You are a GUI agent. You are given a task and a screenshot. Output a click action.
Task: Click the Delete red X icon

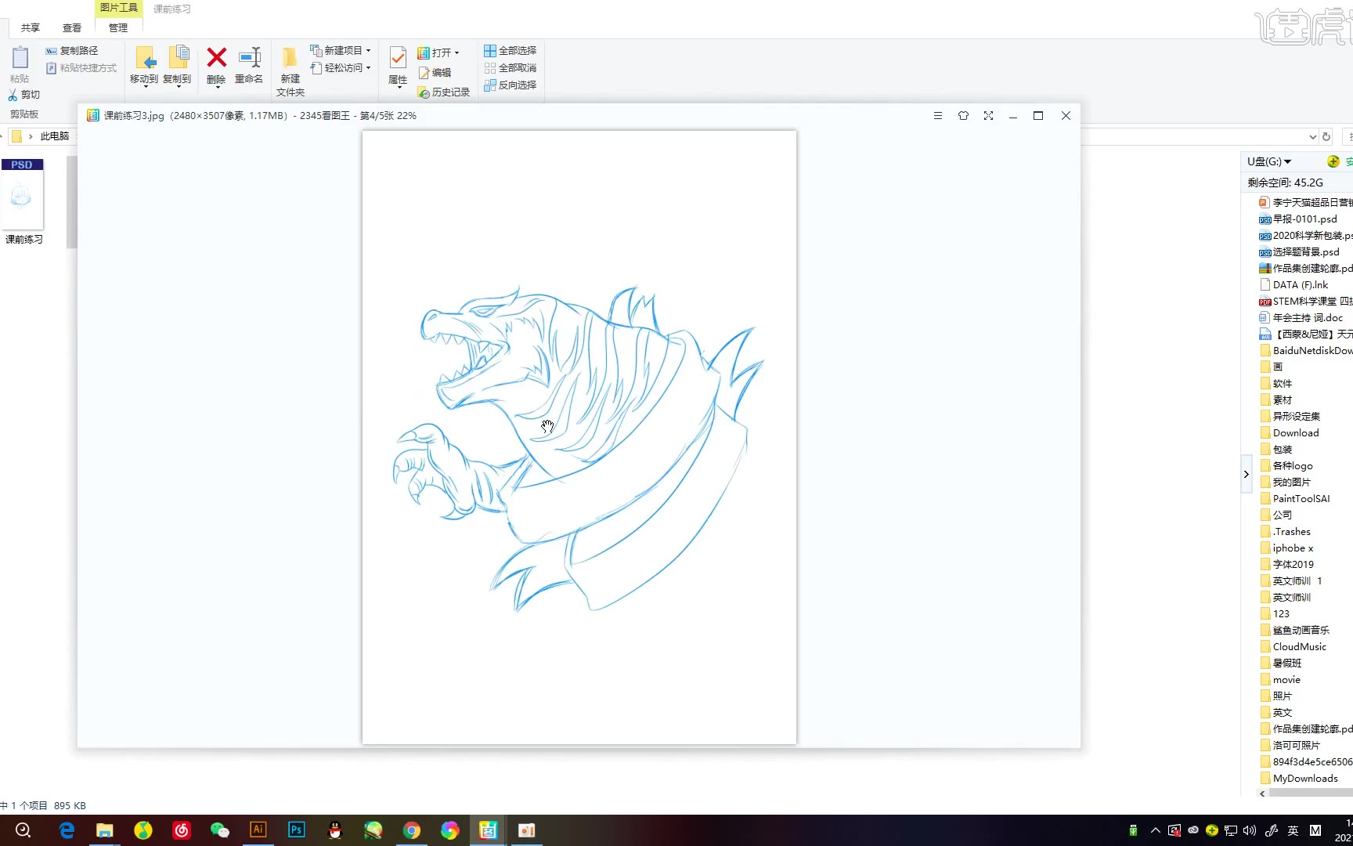pos(216,58)
